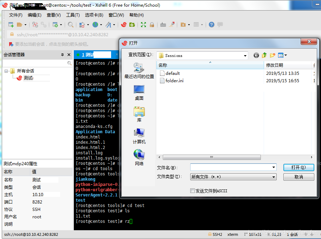Click the Disconnect toolbar icon
Viewport: 321px width, 239px height.
[x=35, y=25]
